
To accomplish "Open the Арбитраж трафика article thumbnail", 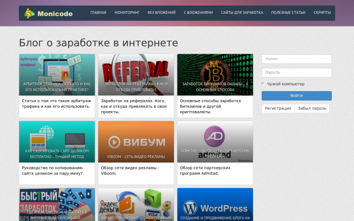I will point(57,75).
